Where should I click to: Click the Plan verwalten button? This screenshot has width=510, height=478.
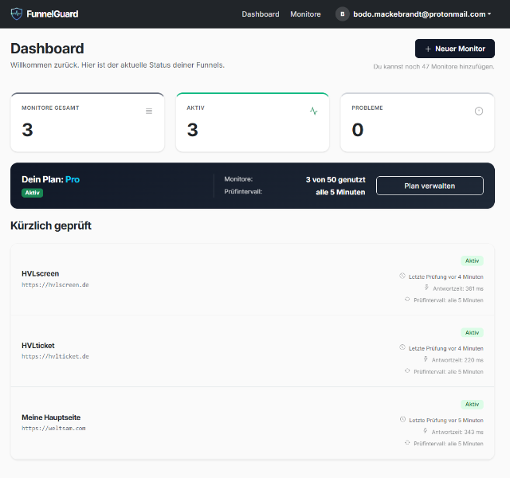pyautogui.click(x=430, y=186)
